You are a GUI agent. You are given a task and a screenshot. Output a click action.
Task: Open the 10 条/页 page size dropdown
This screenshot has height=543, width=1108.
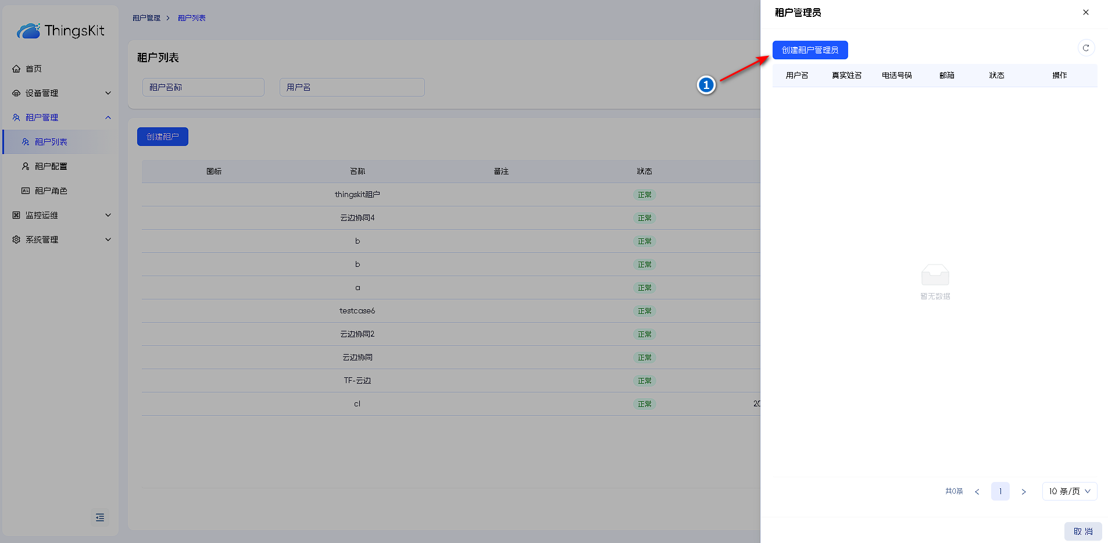(x=1069, y=491)
